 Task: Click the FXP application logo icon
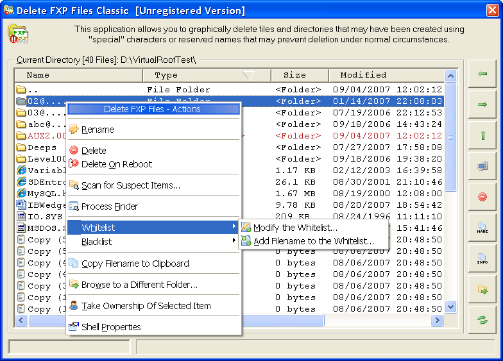pos(18,34)
